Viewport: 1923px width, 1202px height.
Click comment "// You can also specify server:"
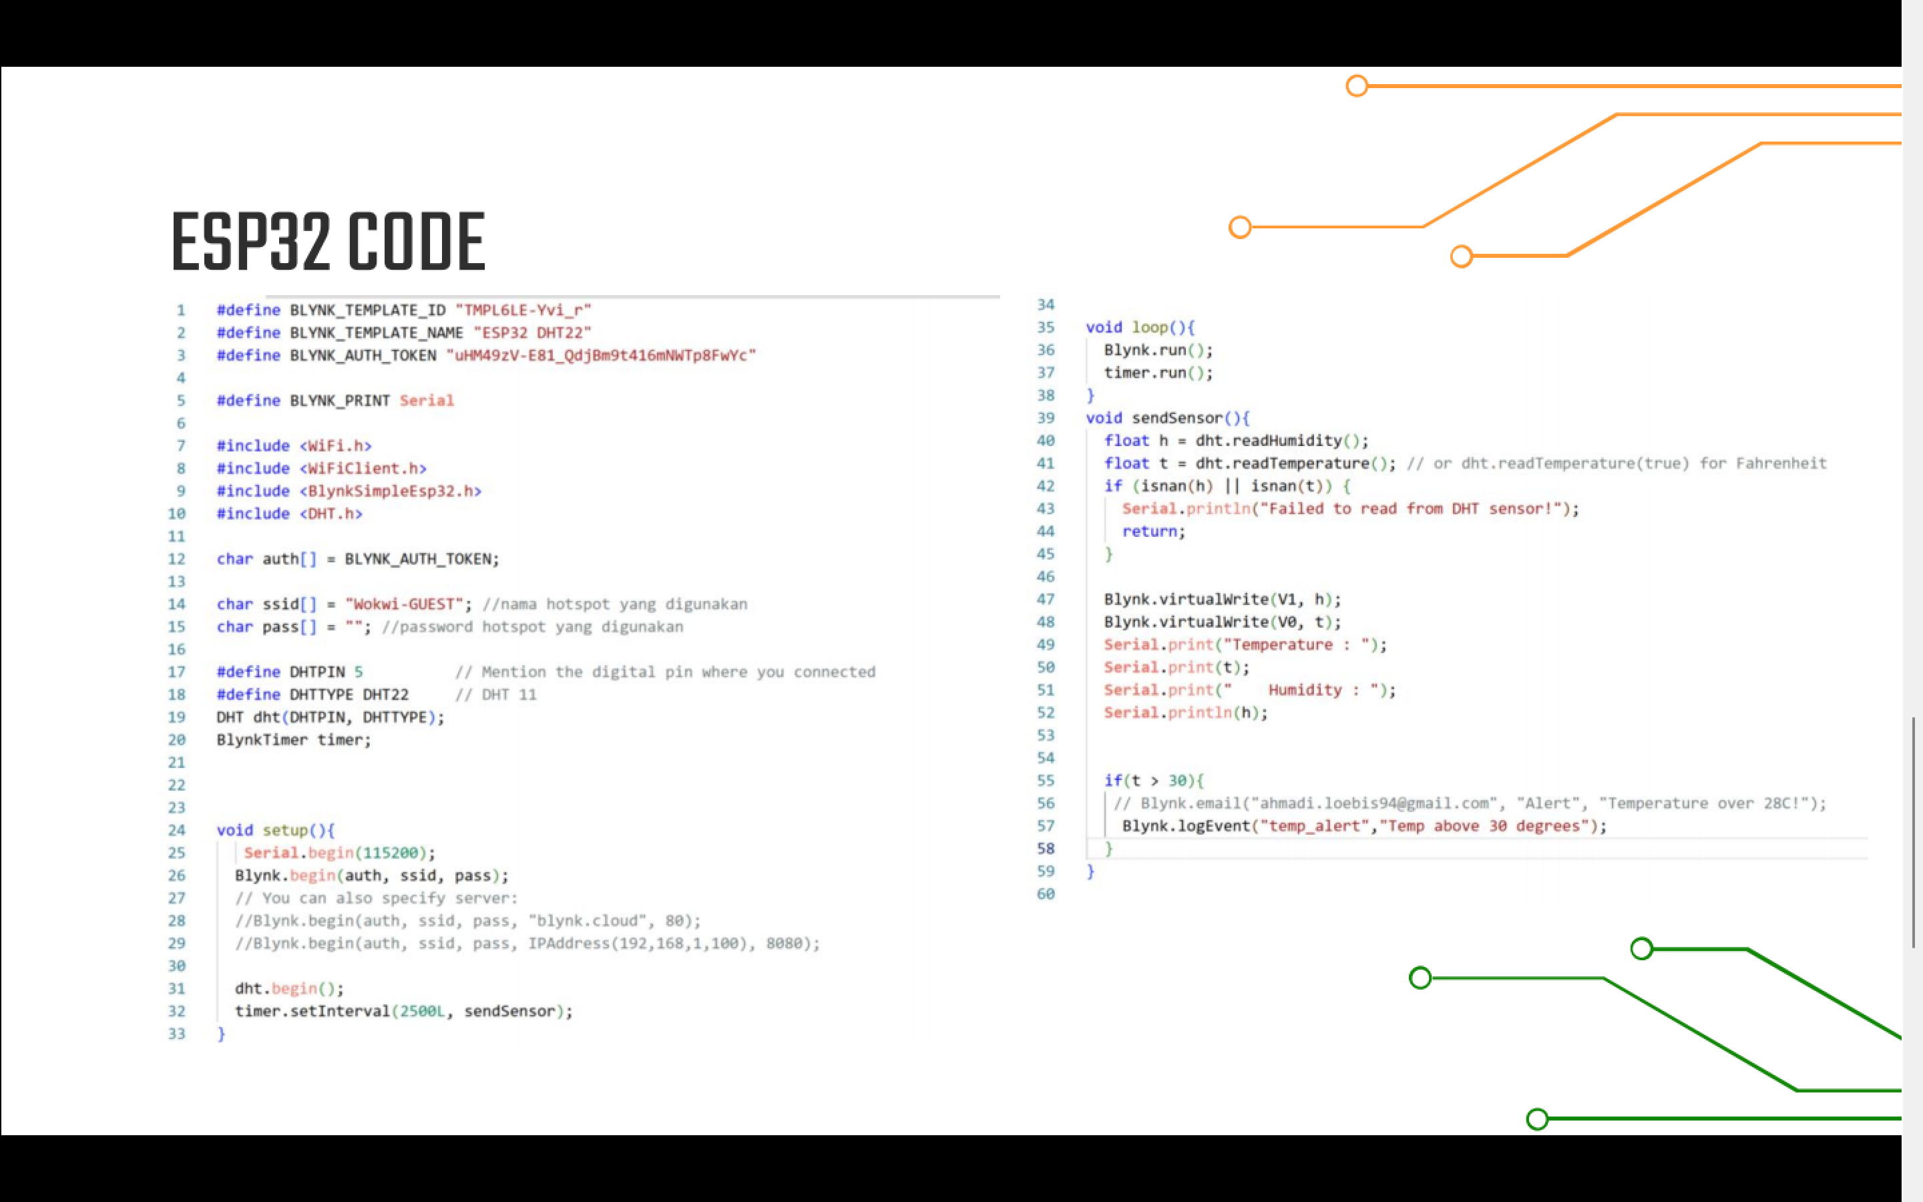coord(377,898)
